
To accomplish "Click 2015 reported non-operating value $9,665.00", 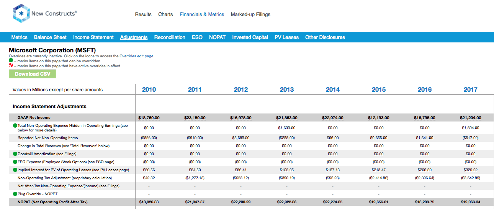I will (379, 138).
